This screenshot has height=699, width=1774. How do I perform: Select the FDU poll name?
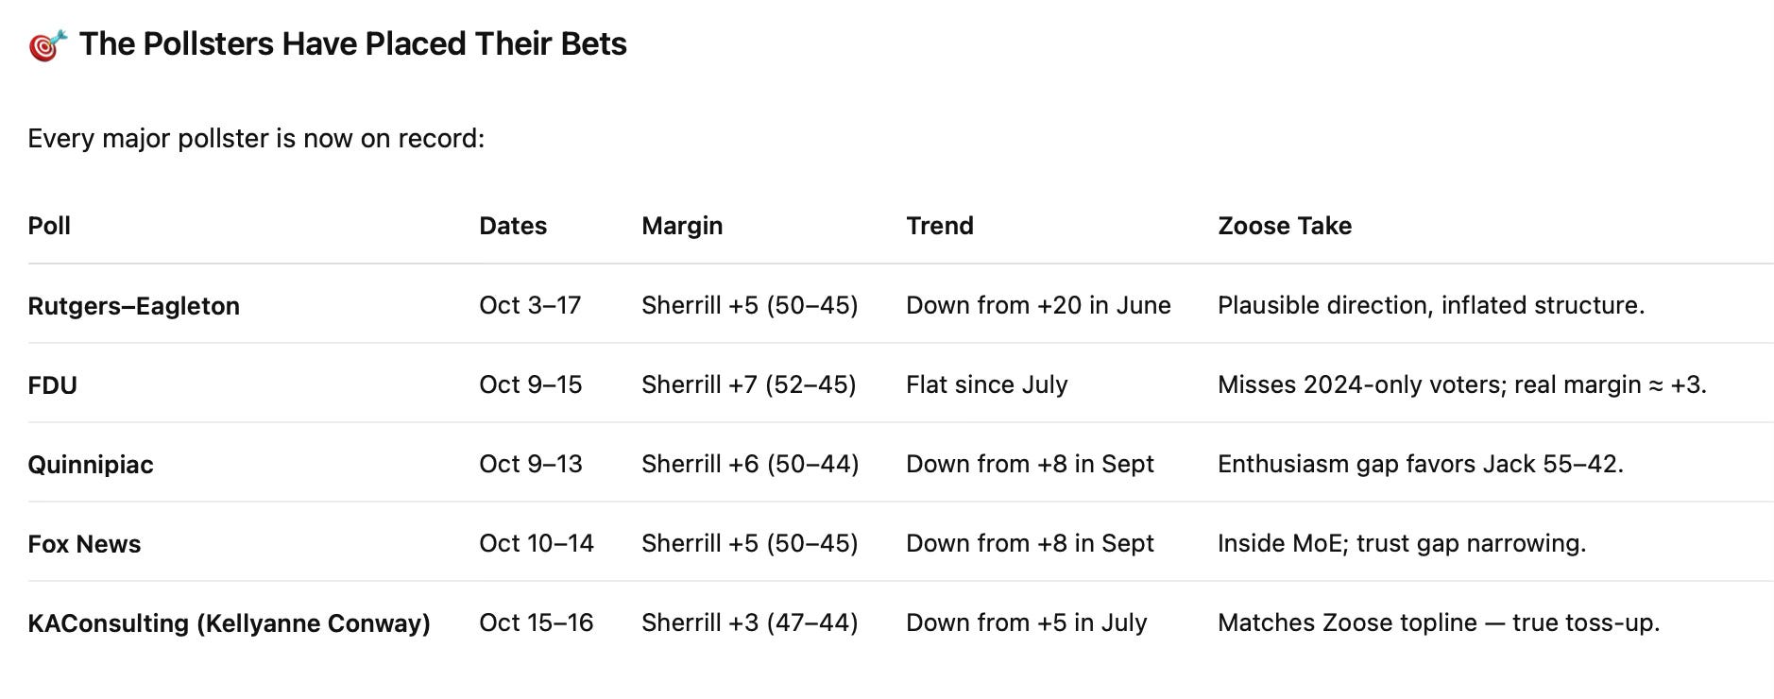click(x=53, y=385)
